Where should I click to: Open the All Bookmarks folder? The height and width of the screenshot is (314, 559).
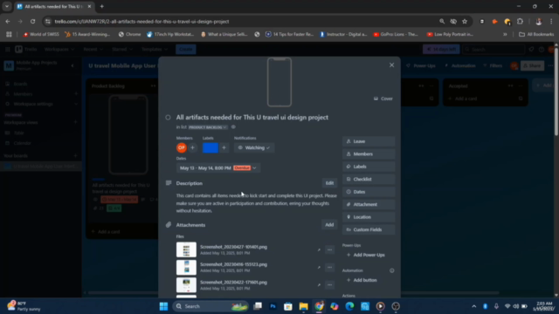pyautogui.click(x=536, y=34)
